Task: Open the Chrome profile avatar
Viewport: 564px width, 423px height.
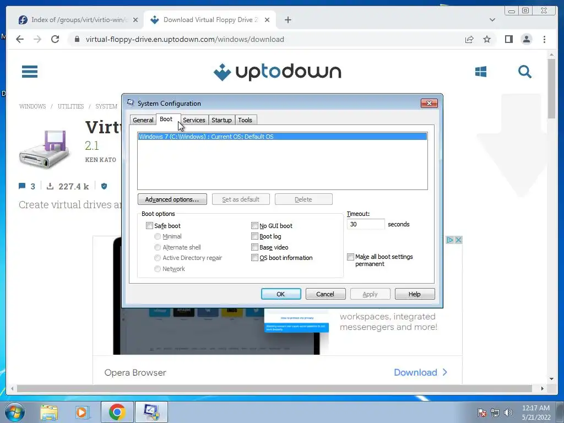Action: pos(526,39)
